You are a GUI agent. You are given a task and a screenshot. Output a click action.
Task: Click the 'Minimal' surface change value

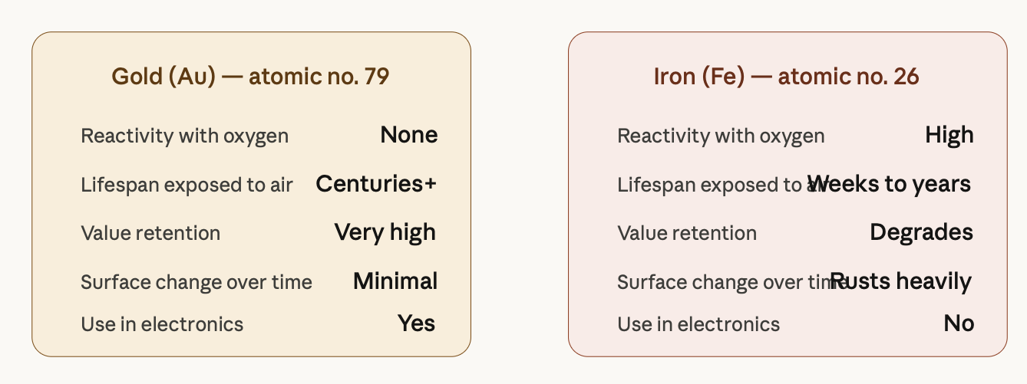pyautogui.click(x=395, y=281)
